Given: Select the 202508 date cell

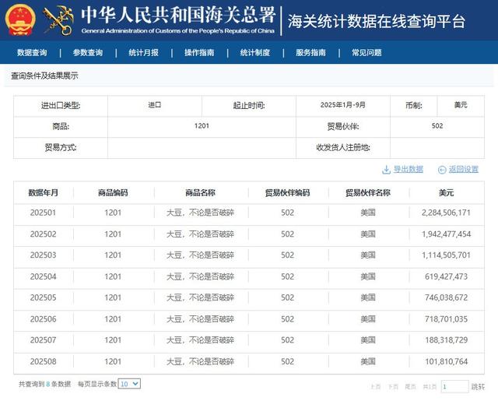Looking at the screenshot, I should point(44,361).
